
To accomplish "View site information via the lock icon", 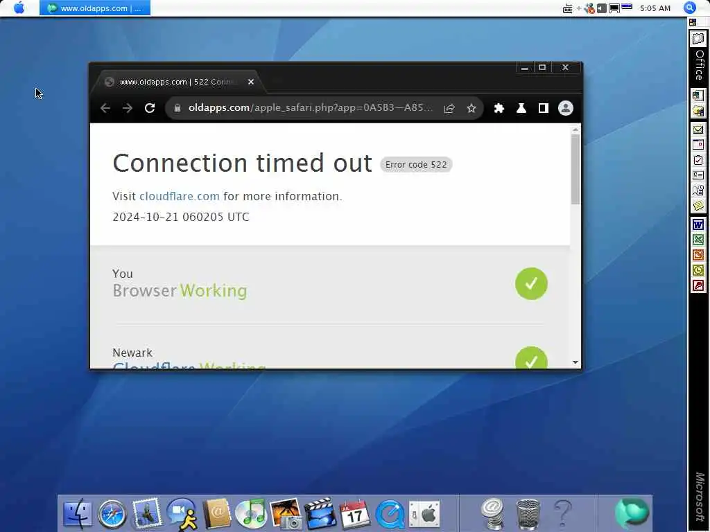I will (x=177, y=108).
